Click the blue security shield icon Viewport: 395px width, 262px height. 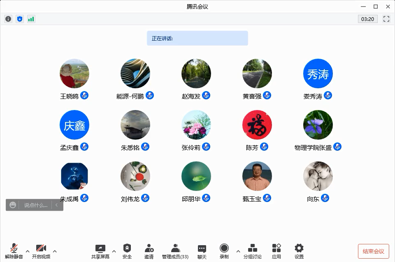point(20,19)
